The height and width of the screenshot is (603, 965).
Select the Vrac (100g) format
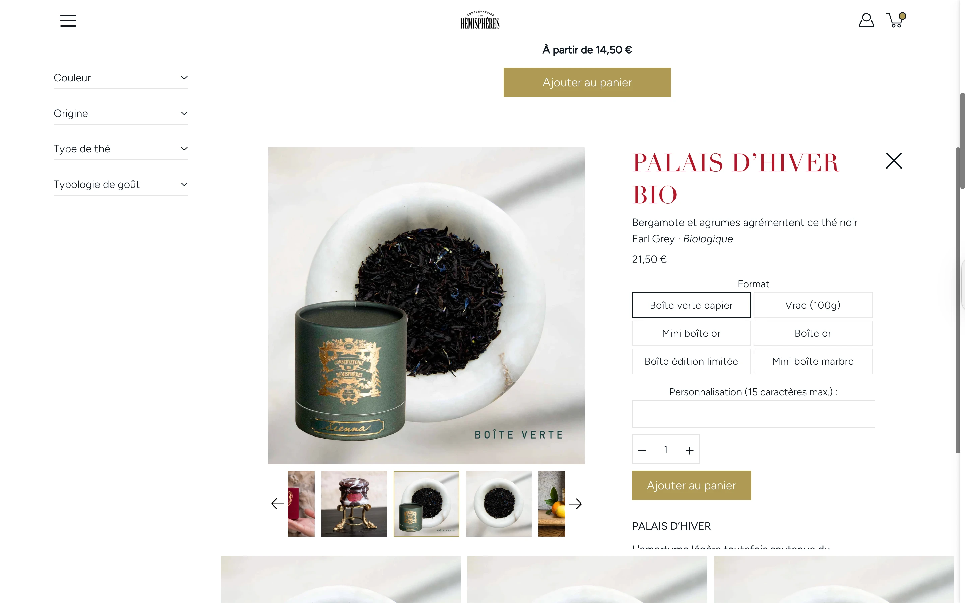pos(813,305)
